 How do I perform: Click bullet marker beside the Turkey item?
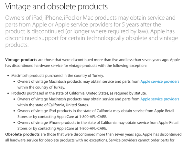(8, 76)
